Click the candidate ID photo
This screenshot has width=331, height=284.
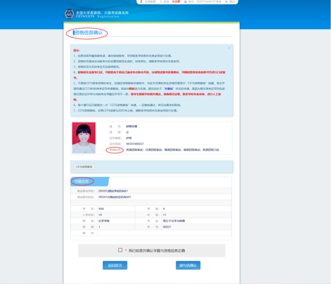(x=84, y=138)
